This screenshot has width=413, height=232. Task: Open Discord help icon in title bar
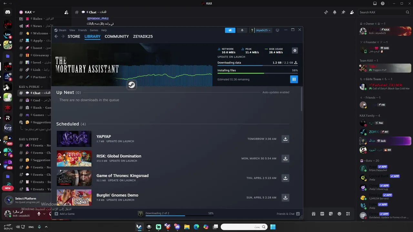tap(383, 4)
